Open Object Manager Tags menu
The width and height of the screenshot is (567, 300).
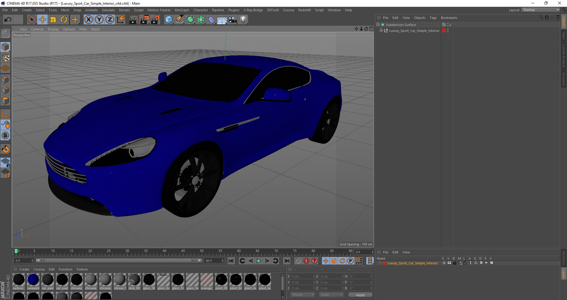433,18
